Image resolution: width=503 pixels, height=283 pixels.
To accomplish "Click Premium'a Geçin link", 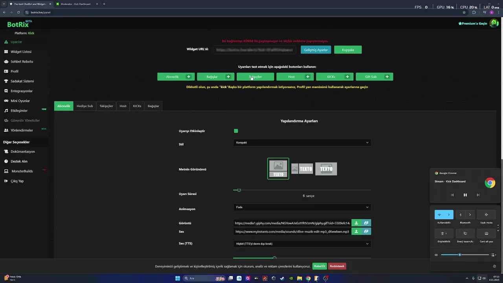I will pyautogui.click(x=473, y=24).
